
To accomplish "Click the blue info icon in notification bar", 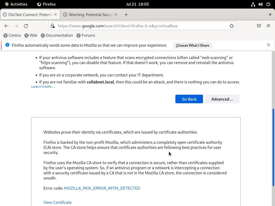I will click(7, 45).
